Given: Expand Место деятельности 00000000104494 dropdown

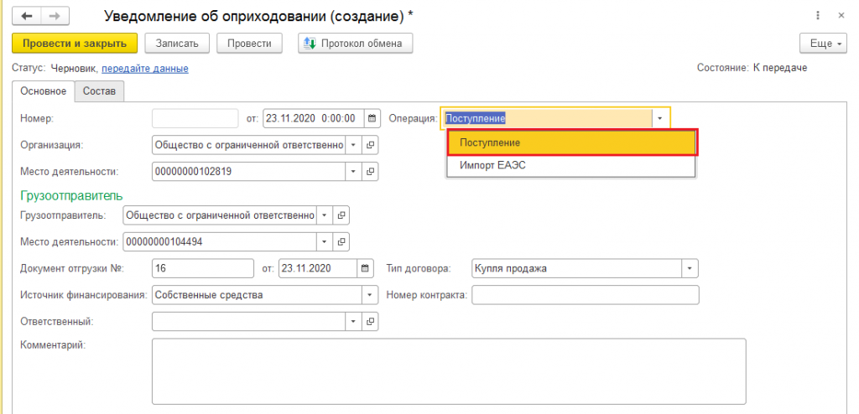Looking at the screenshot, I should (325, 241).
